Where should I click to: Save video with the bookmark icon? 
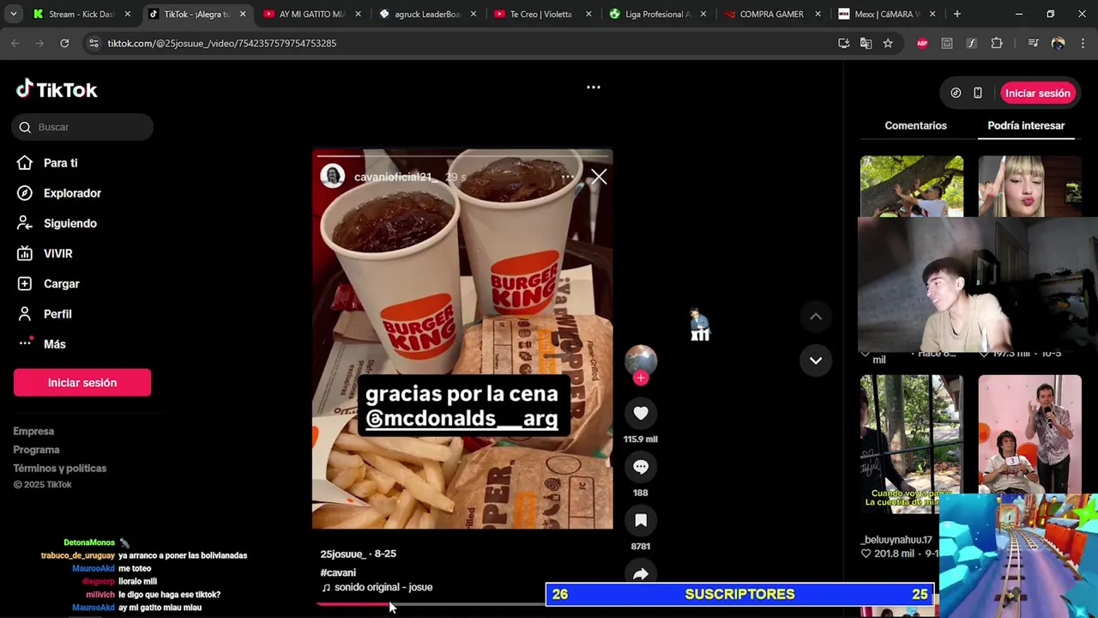click(x=641, y=520)
